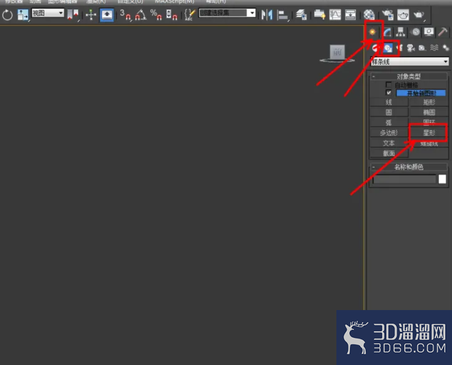Click the graphite ribbon toggle icon
452x365 pixels.
pos(320,14)
